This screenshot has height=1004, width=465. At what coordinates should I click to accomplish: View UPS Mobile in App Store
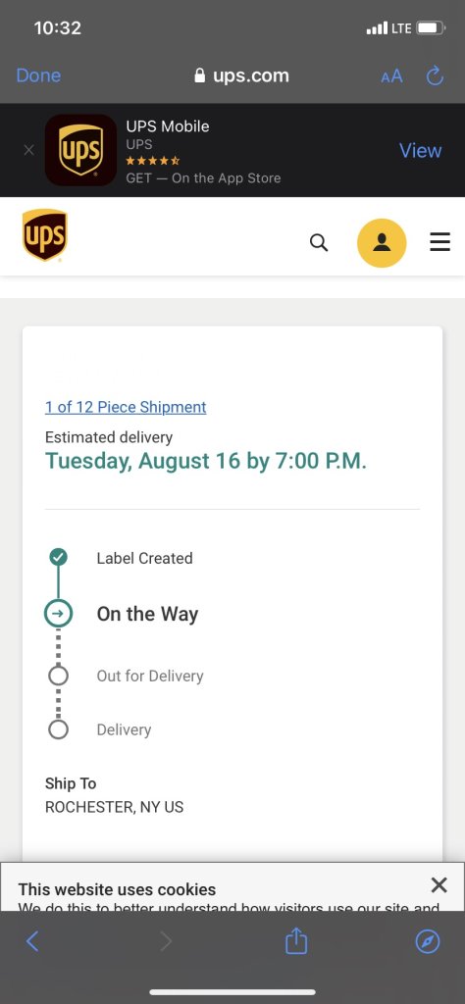(421, 150)
